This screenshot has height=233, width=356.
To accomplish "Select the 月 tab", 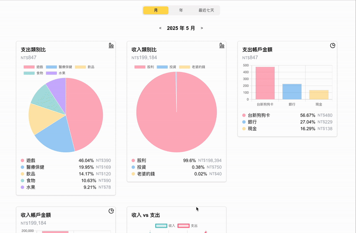I will tap(156, 10).
